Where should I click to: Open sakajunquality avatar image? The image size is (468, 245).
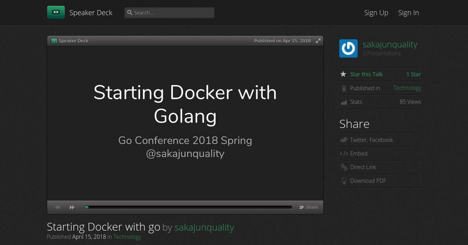348,49
